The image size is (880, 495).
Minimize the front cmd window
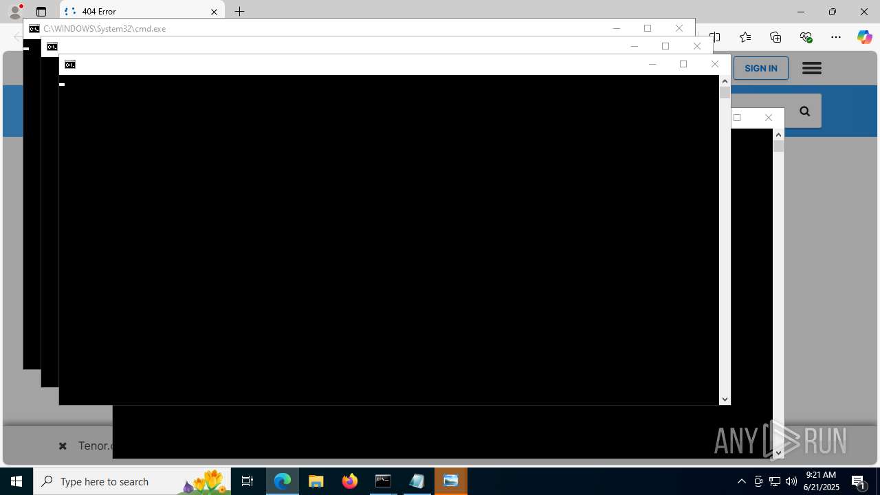click(x=652, y=64)
